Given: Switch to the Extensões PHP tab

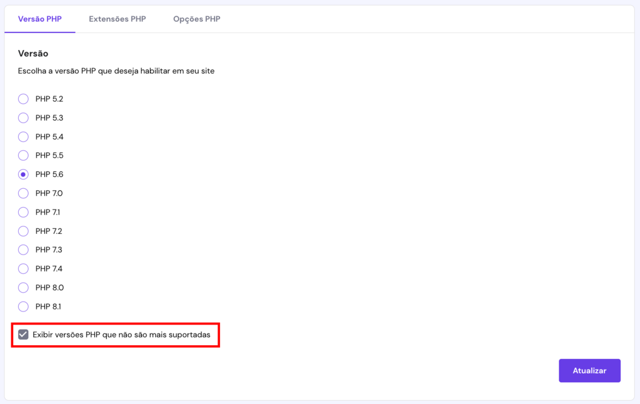Looking at the screenshot, I should [x=117, y=19].
